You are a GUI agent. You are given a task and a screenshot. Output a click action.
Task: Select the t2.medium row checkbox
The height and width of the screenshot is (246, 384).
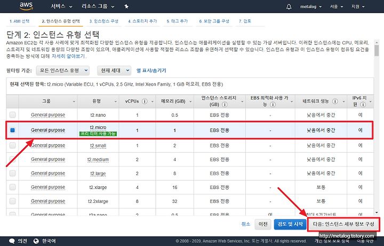tap(12, 159)
